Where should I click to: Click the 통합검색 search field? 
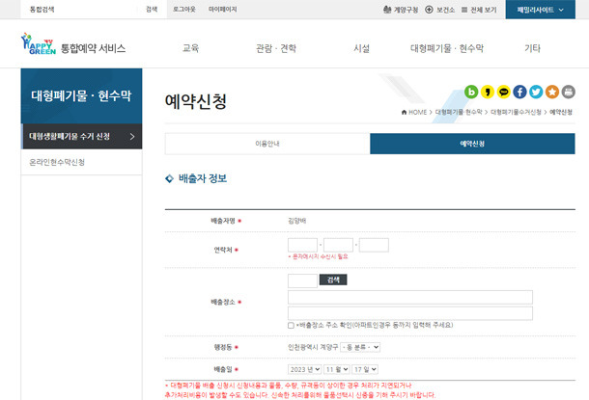coord(79,10)
